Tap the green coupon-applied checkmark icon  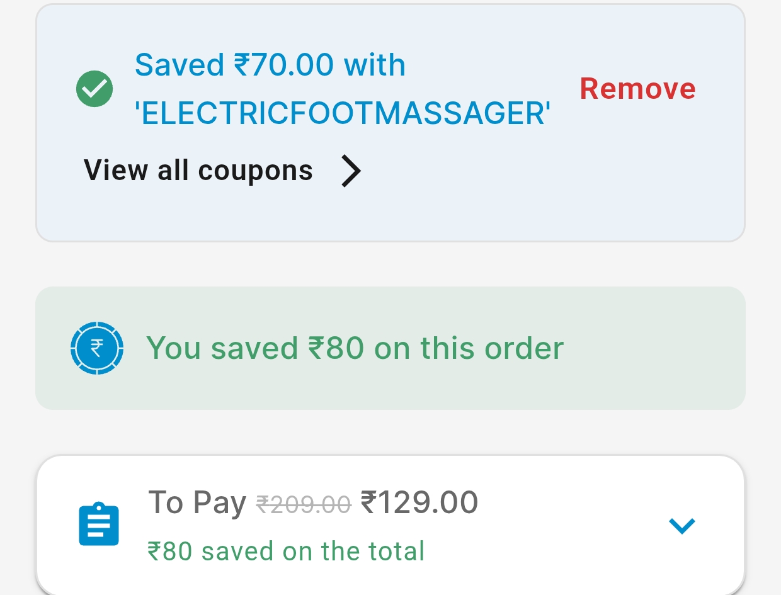(94, 89)
